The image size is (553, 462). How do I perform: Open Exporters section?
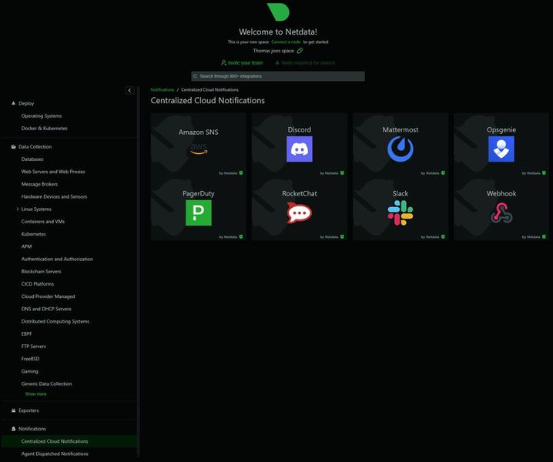28,410
